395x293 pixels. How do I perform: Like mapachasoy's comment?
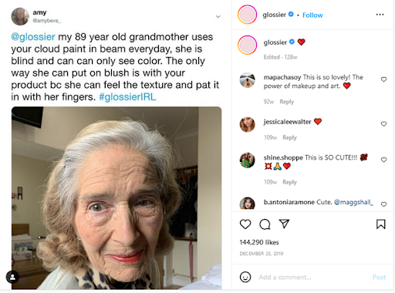point(383,79)
